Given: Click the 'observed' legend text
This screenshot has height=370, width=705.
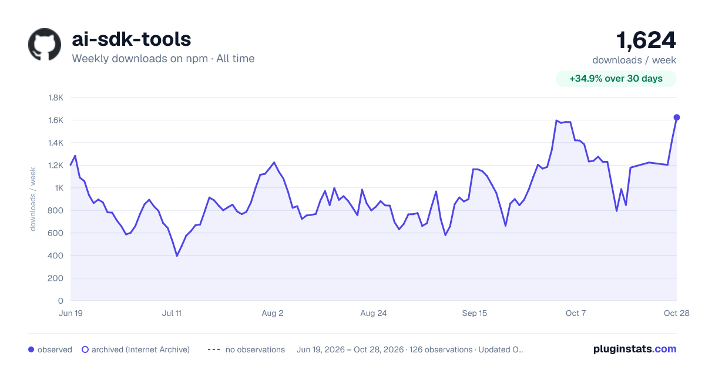Looking at the screenshot, I should click(55, 349).
